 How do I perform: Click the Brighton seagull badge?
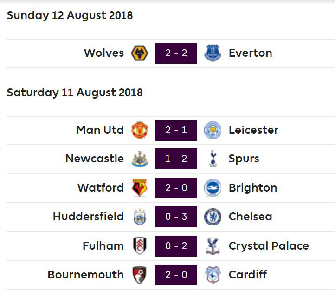[x=213, y=188]
